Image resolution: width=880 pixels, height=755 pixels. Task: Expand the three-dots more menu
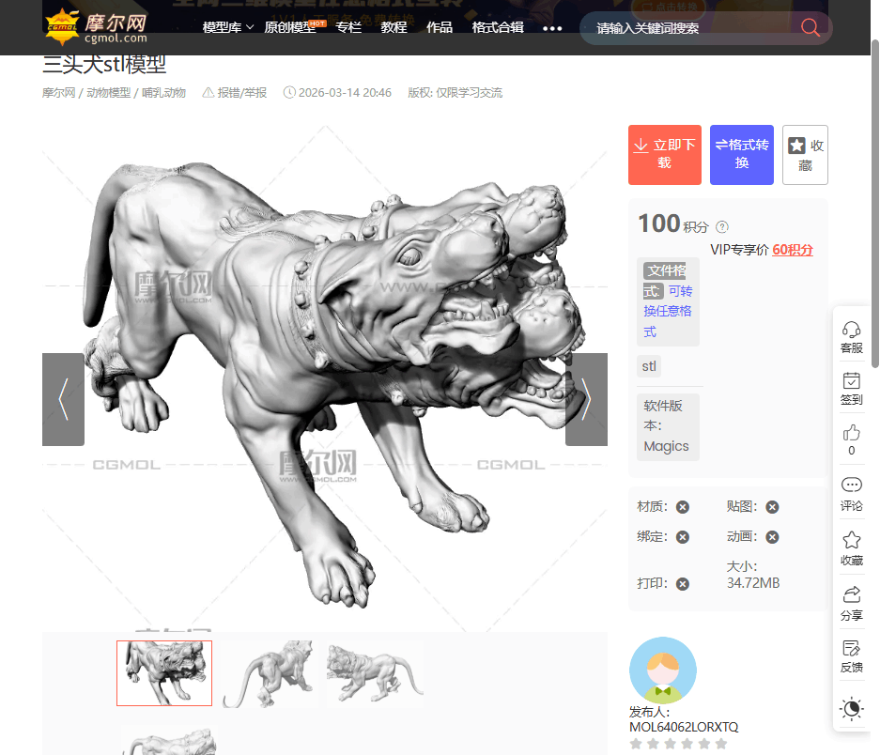point(552,28)
